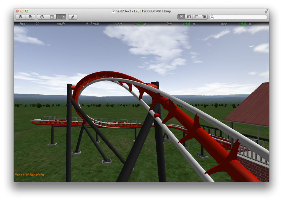The height and width of the screenshot is (201, 283).
Task: Select the Text selection tool
Action: pos(52,17)
